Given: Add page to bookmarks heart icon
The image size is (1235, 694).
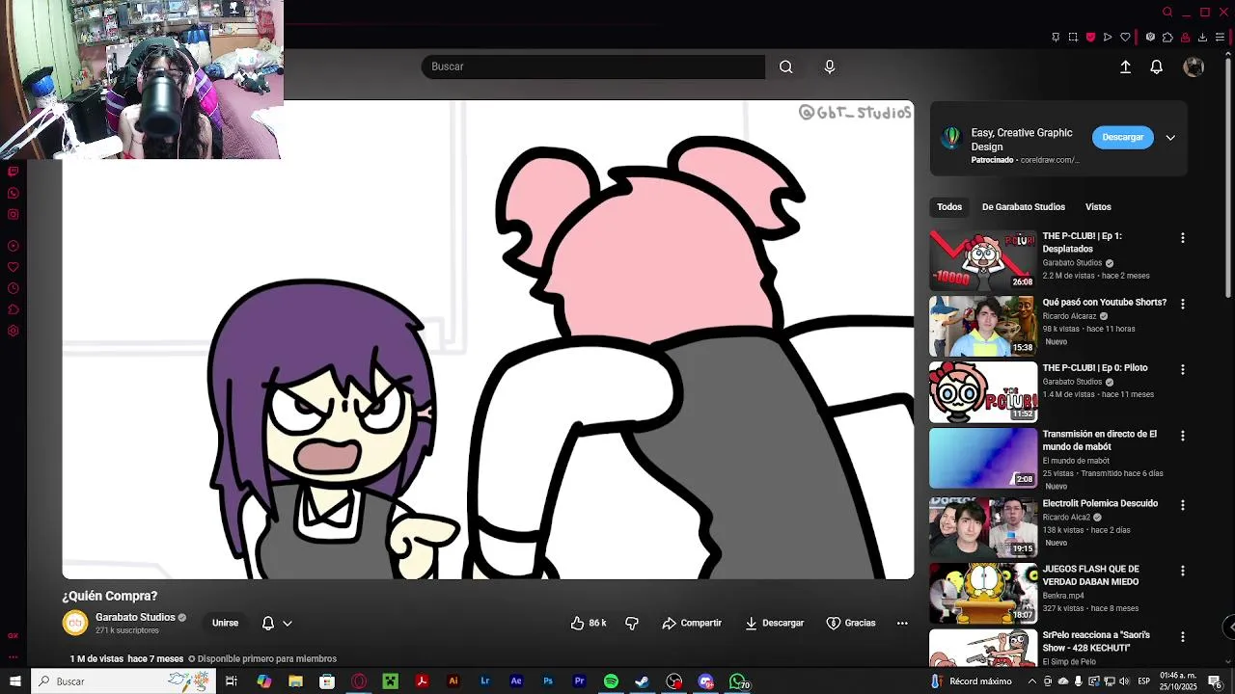Looking at the screenshot, I should coord(1125,38).
